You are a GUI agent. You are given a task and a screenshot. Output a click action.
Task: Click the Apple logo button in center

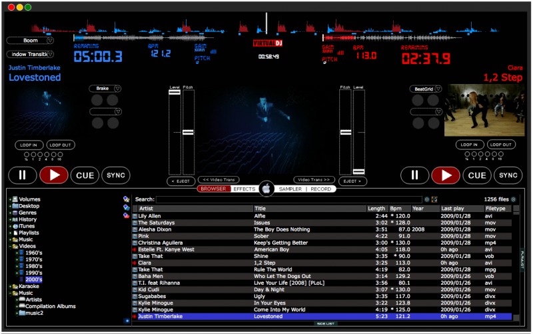[x=266, y=189]
